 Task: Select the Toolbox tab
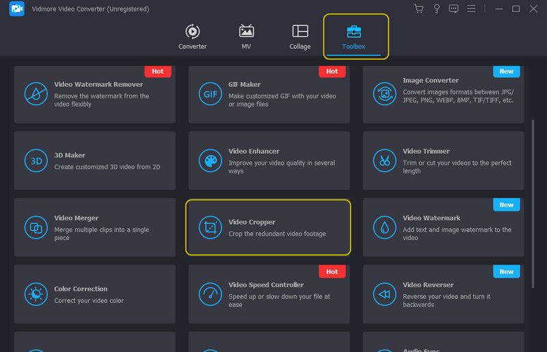tap(354, 37)
